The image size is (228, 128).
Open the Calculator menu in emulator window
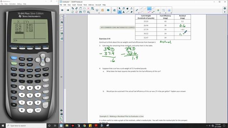12,4
